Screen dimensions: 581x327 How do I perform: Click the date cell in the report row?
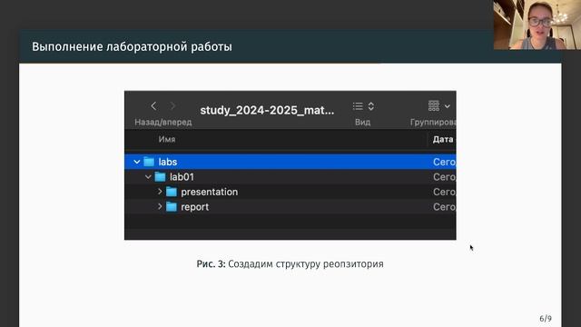(444, 206)
